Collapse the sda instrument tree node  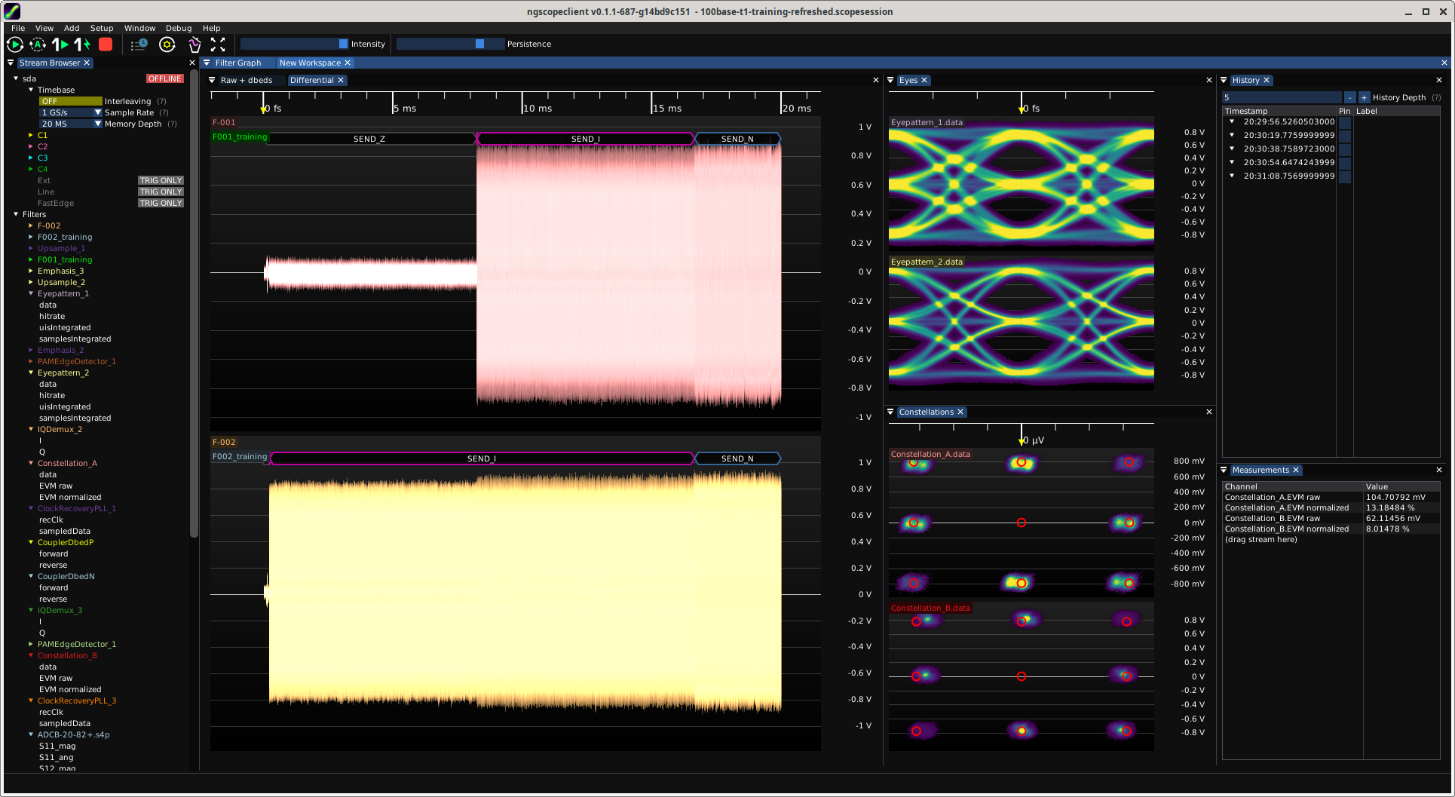[x=16, y=78]
